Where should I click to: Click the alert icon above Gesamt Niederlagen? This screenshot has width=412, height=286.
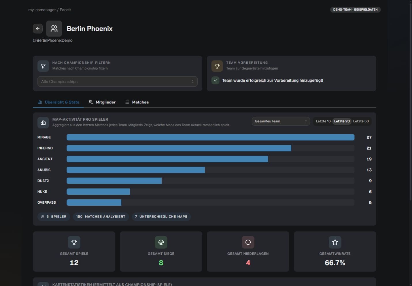(x=248, y=242)
